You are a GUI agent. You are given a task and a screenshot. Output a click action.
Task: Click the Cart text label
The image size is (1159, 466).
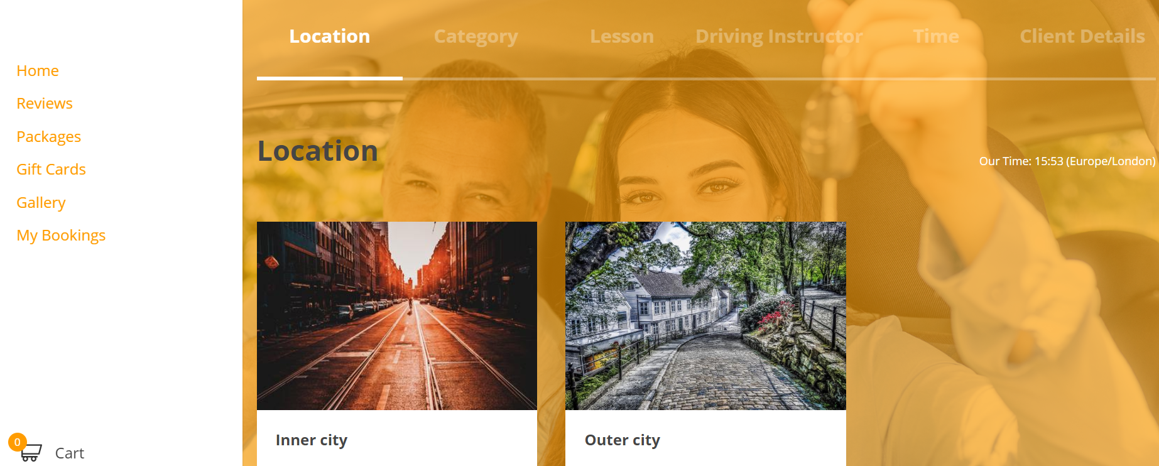click(70, 453)
